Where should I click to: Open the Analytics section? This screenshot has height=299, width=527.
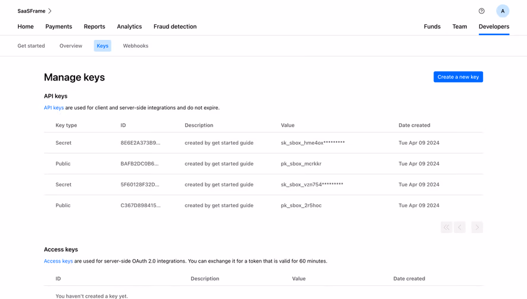pyautogui.click(x=129, y=27)
